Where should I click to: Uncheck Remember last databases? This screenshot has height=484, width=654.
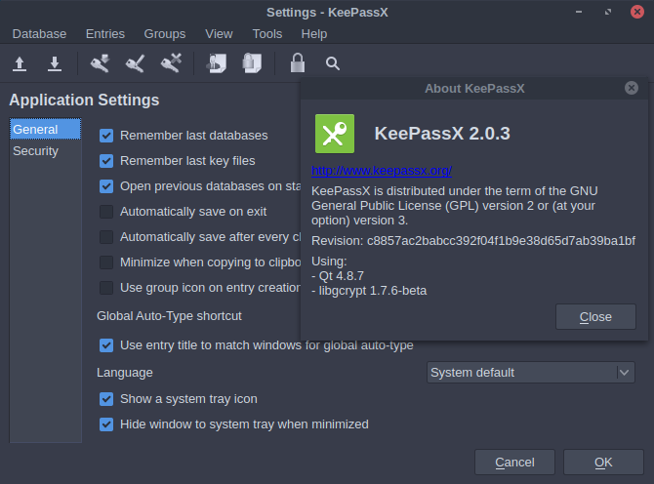[x=106, y=136]
